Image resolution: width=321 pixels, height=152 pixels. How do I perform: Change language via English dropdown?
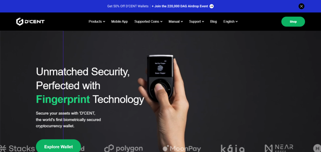(x=230, y=22)
